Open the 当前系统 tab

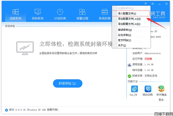pos(15,14)
